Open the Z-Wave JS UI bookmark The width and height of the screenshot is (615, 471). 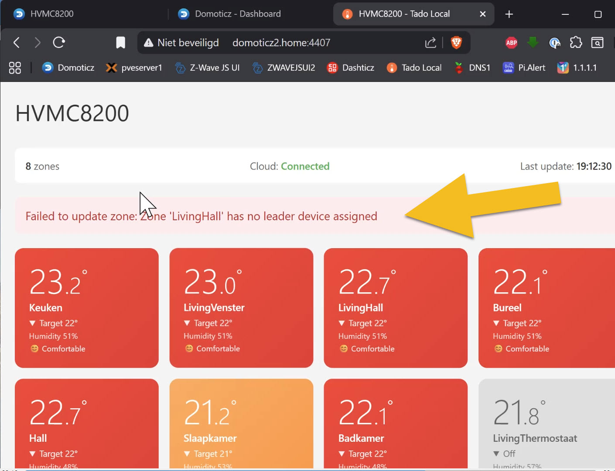(x=207, y=68)
